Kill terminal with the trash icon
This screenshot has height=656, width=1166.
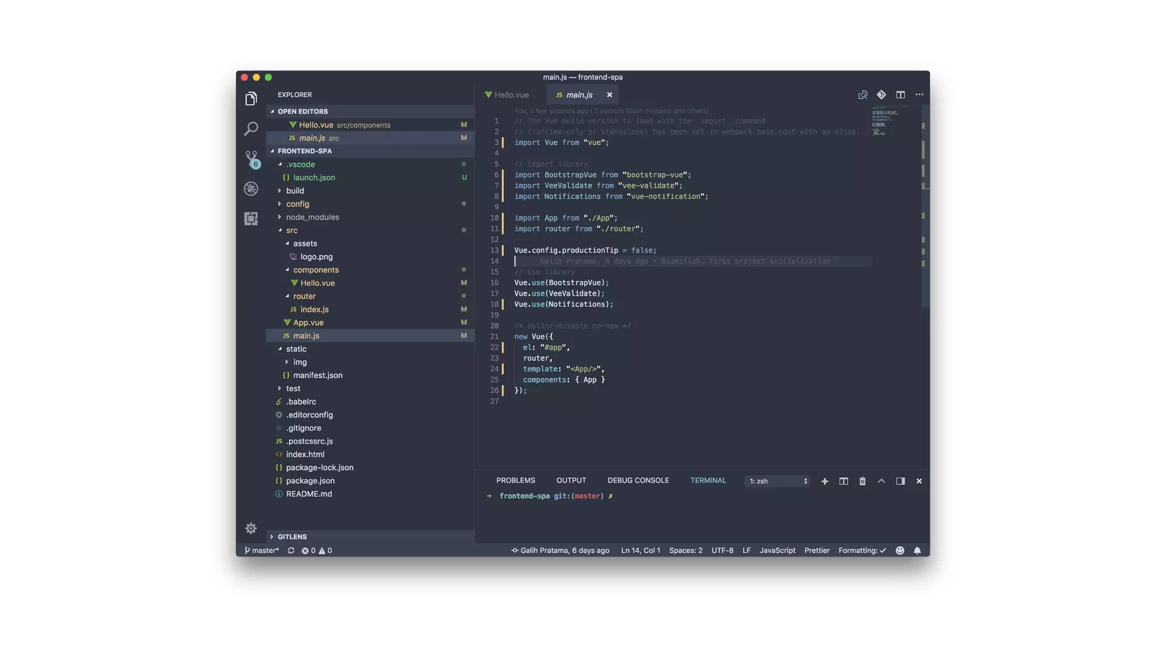coord(862,481)
